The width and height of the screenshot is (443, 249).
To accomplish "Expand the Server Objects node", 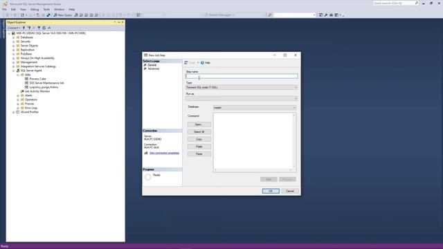I will click(14, 46).
